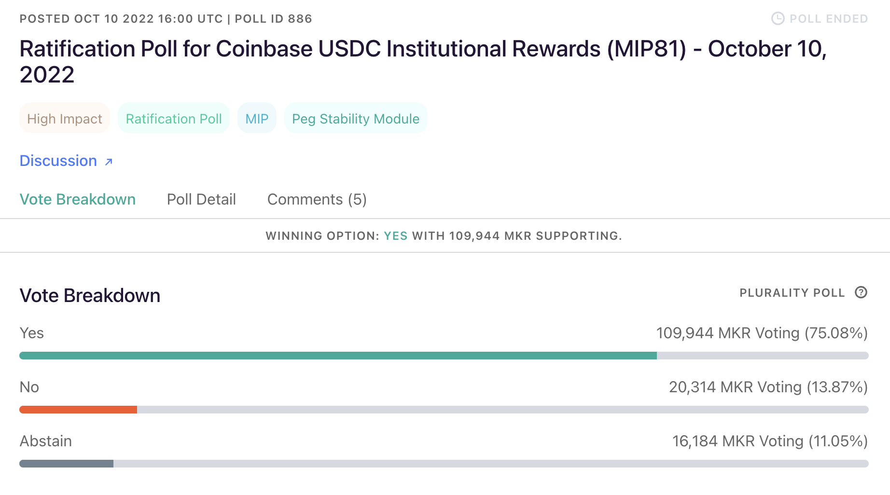Select the High Impact tag
The width and height of the screenshot is (890, 495).
click(x=64, y=118)
